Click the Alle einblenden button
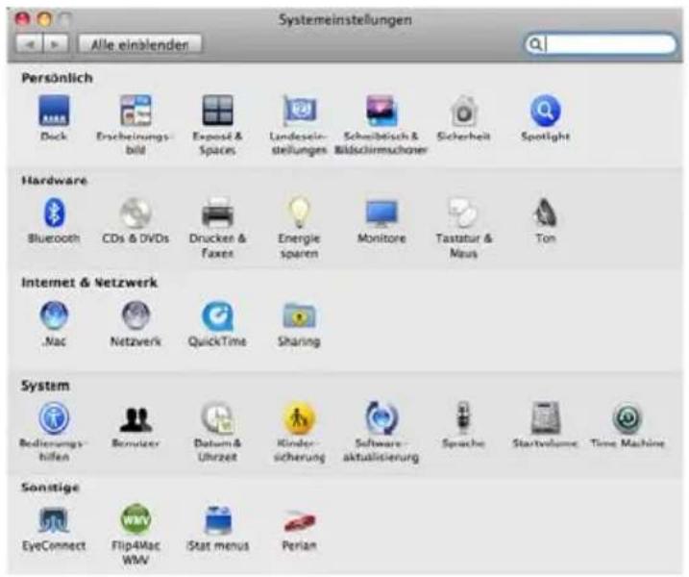689x577 pixels. (x=139, y=44)
